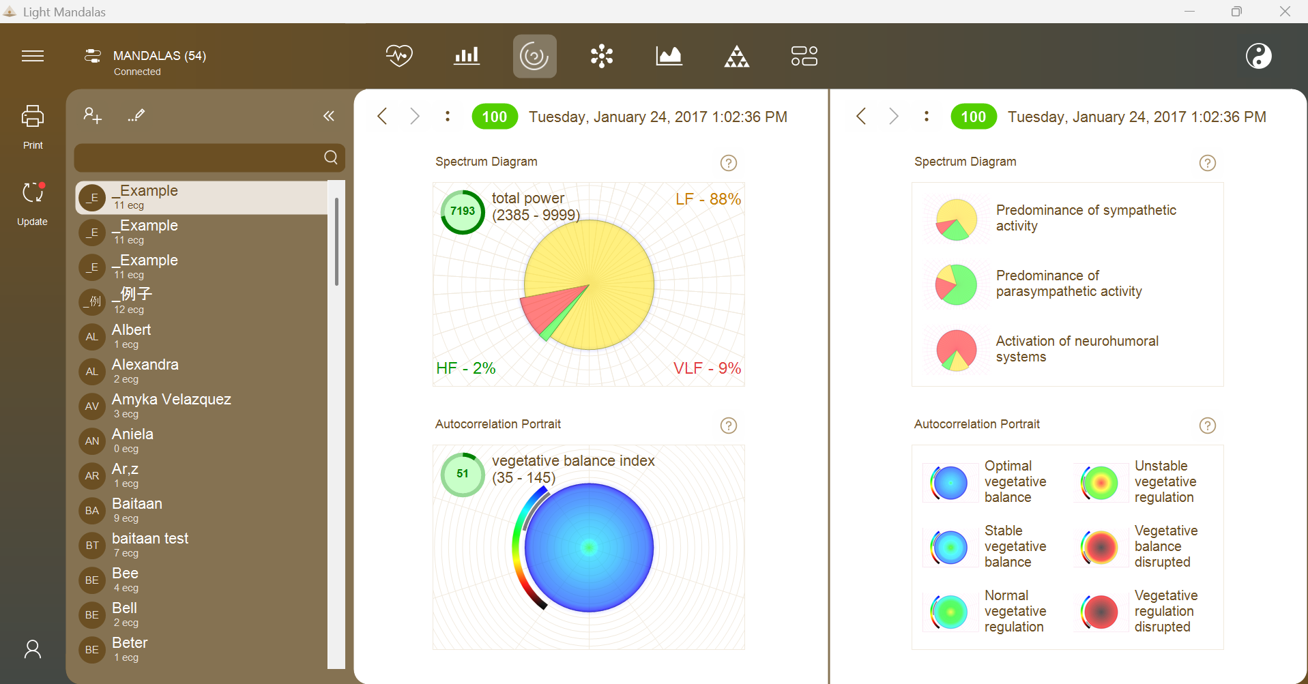Screen dimensions: 1308x684
Task: Go to next record in left panel
Action: point(414,117)
